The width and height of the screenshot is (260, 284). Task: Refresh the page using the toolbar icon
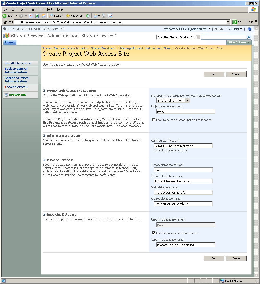click(x=37, y=16)
